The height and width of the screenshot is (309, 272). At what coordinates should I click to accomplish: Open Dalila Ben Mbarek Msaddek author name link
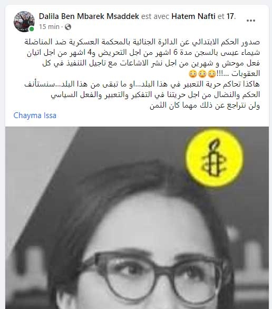pyautogui.click(x=89, y=16)
